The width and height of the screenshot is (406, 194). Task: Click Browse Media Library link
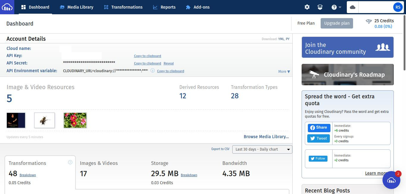(266, 137)
